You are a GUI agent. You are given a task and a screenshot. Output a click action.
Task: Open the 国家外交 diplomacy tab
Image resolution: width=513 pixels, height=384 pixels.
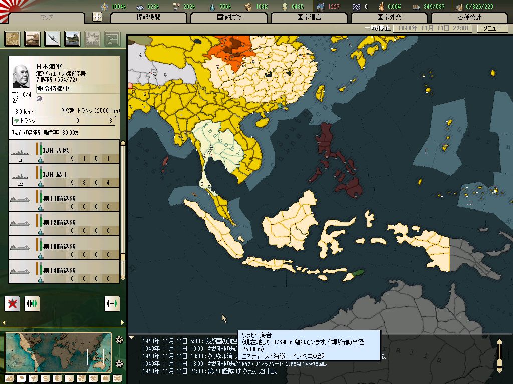[389, 17]
